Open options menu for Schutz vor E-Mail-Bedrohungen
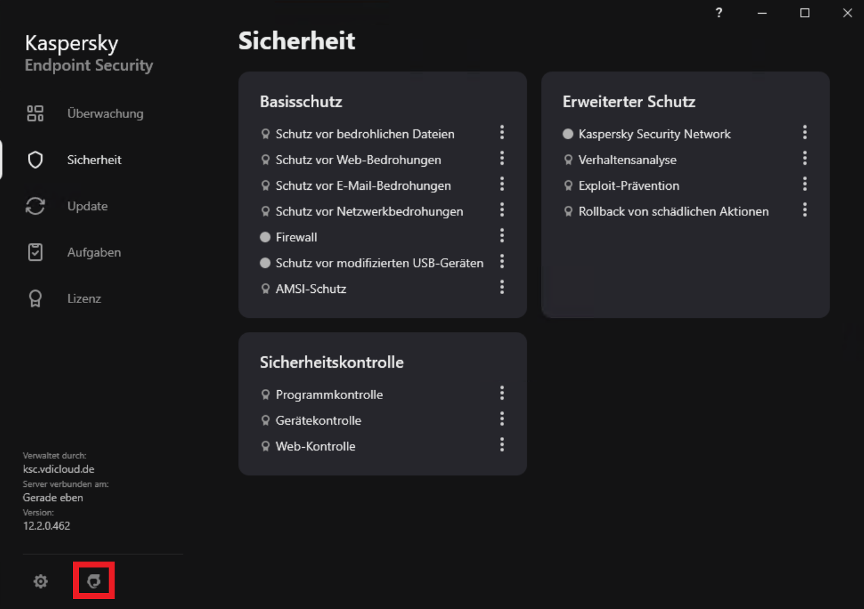 point(502,184)
